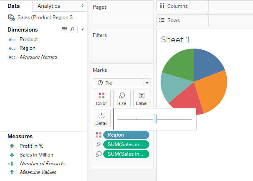Click the Detail marks card button
Viewport: 253px width, 181px height.
[101, 118]
